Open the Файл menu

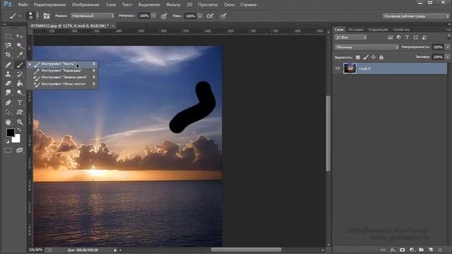(x=23, y=5)
